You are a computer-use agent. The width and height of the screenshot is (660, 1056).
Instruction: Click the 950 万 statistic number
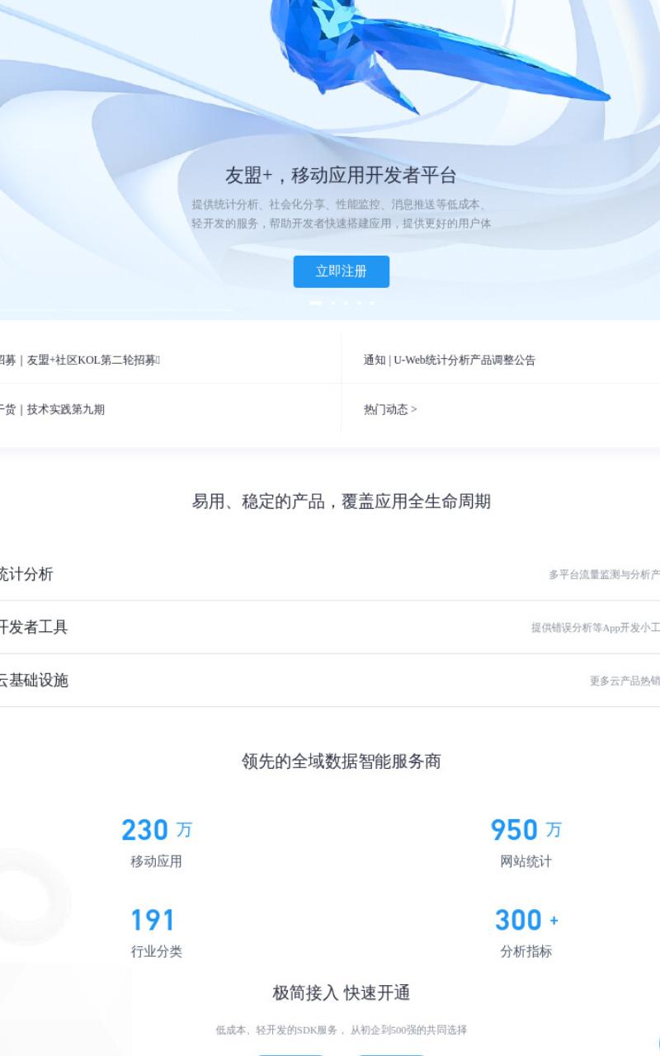(526, 830)
